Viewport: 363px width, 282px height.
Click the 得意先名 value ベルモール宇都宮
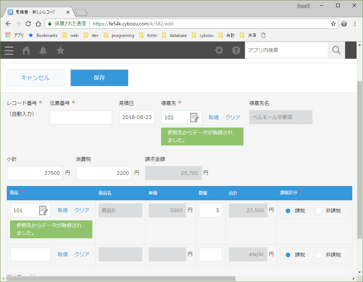tap(281, 117)
